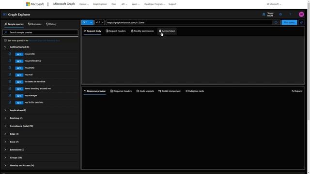
Task: Select the my mail sample query
Action: 29,75
